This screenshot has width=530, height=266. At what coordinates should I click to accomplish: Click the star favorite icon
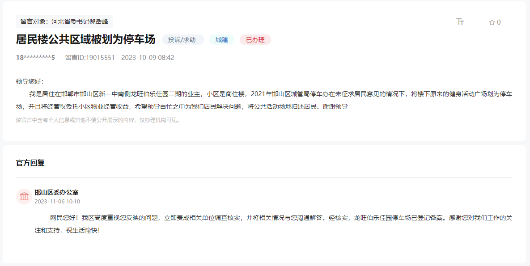492,22
